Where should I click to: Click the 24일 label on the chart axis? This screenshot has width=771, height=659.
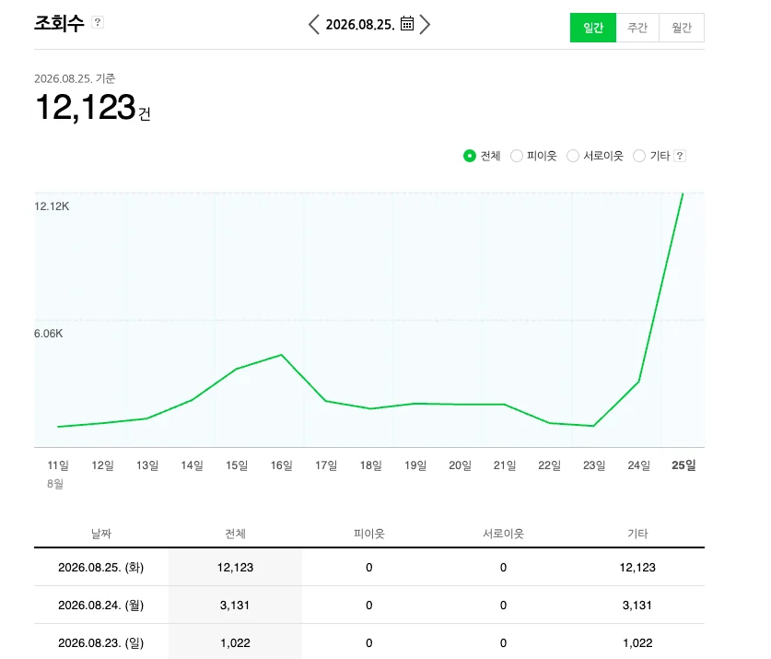638,465
